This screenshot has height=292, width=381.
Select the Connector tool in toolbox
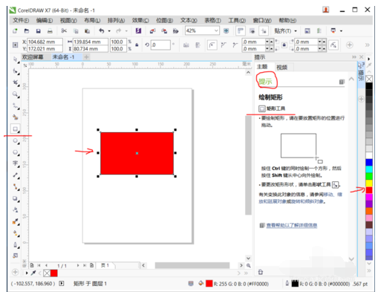(16, 186)
